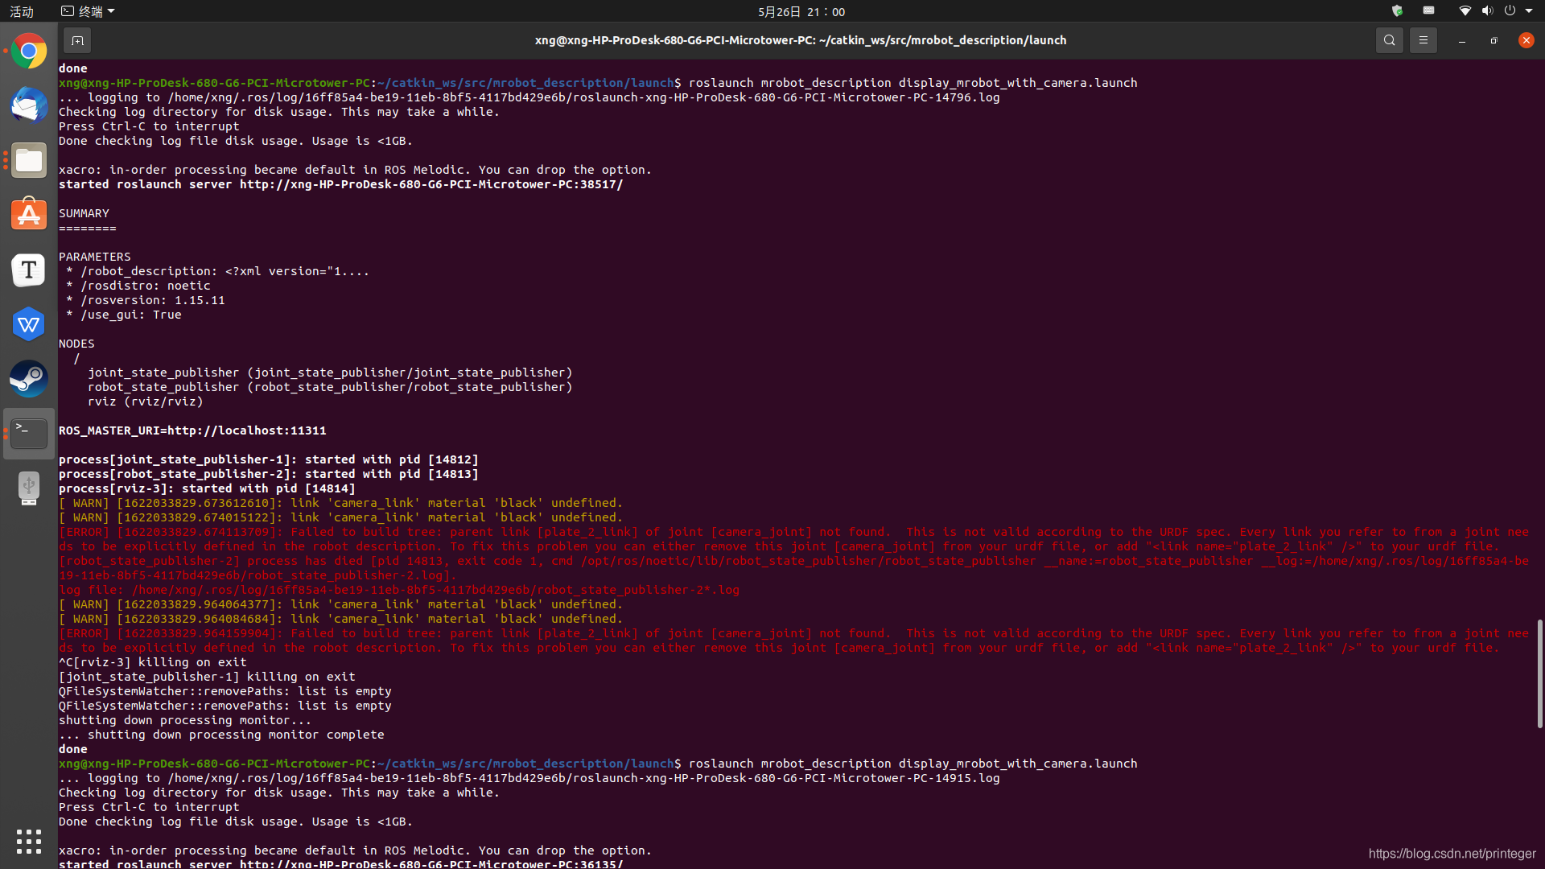Open a new terminal tab

coord(77,40)
